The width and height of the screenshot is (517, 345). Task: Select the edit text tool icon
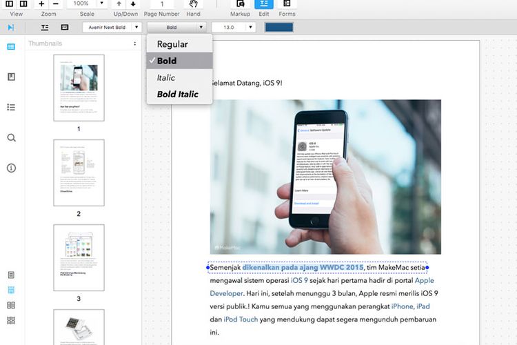coord(45,28)
